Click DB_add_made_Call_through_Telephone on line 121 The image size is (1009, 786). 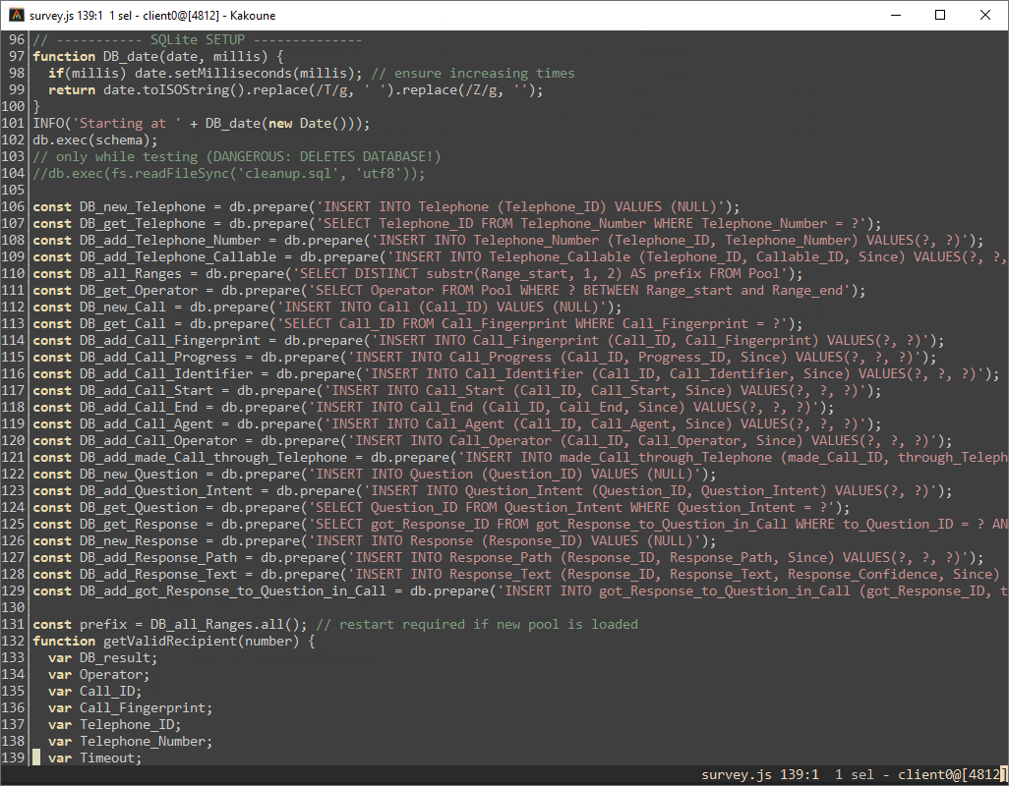pyautogui.click(x=213, y=458)
